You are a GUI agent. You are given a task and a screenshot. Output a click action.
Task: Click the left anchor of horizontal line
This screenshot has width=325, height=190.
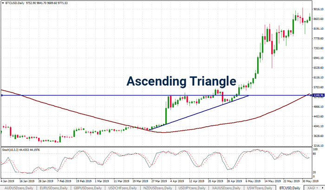2,95
